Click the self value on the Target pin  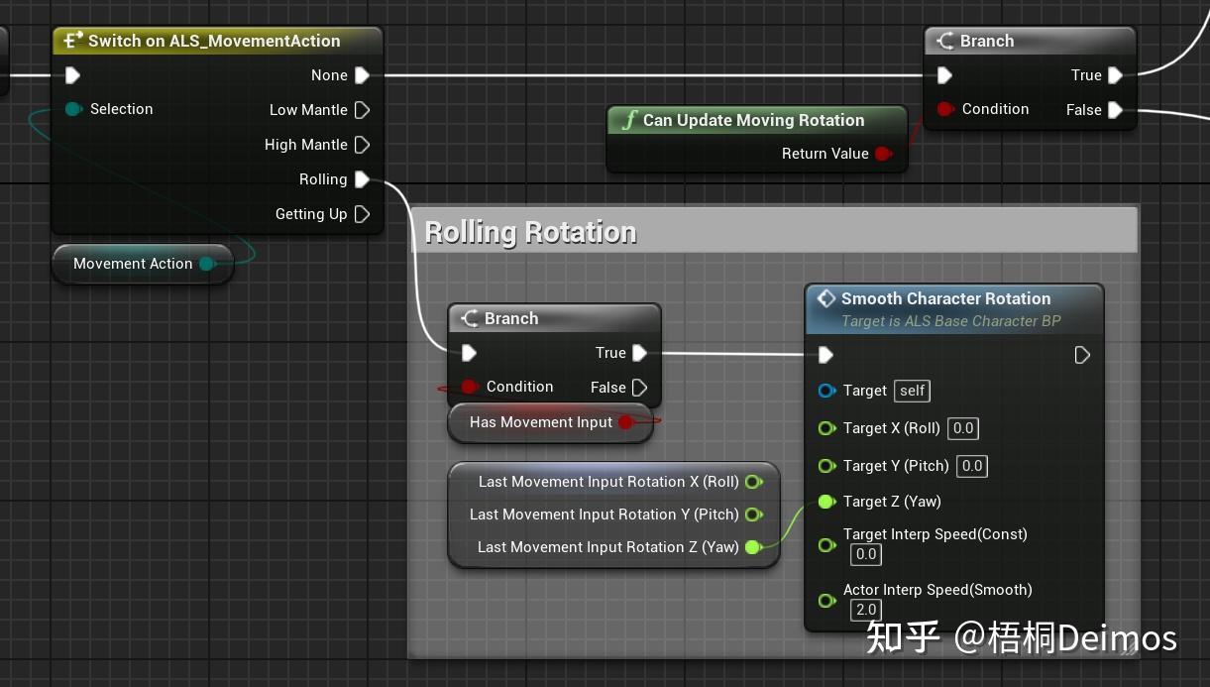point(911,391)
